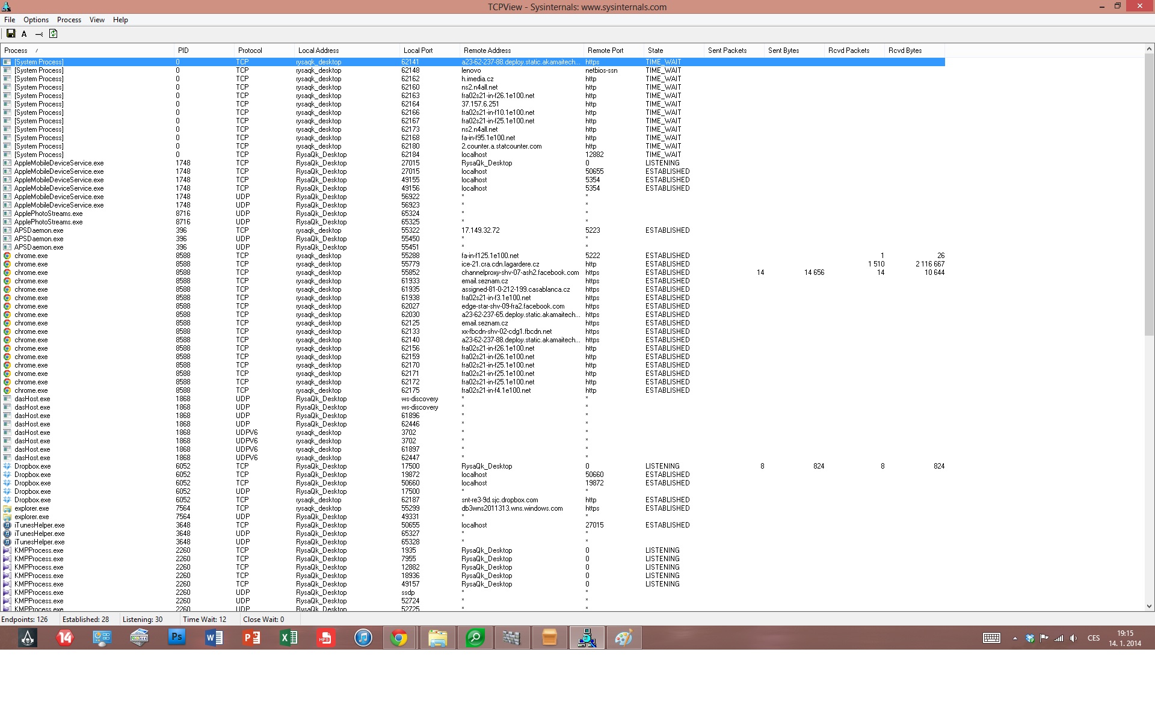The width and height of the screenshot is (1155, 717).
Task: Open the Help menu
Action: [x=120, y=20]
